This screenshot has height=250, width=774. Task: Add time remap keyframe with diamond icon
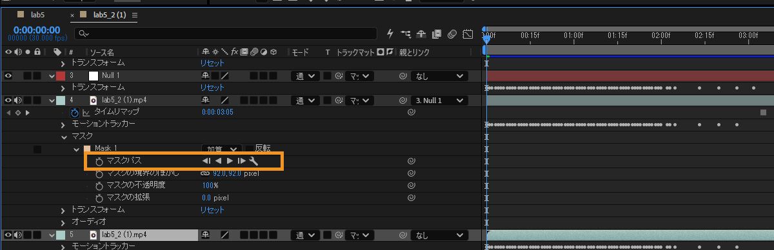(17, 113)
